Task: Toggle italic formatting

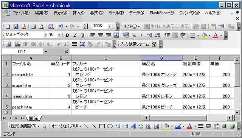Action: coord(75,35)
